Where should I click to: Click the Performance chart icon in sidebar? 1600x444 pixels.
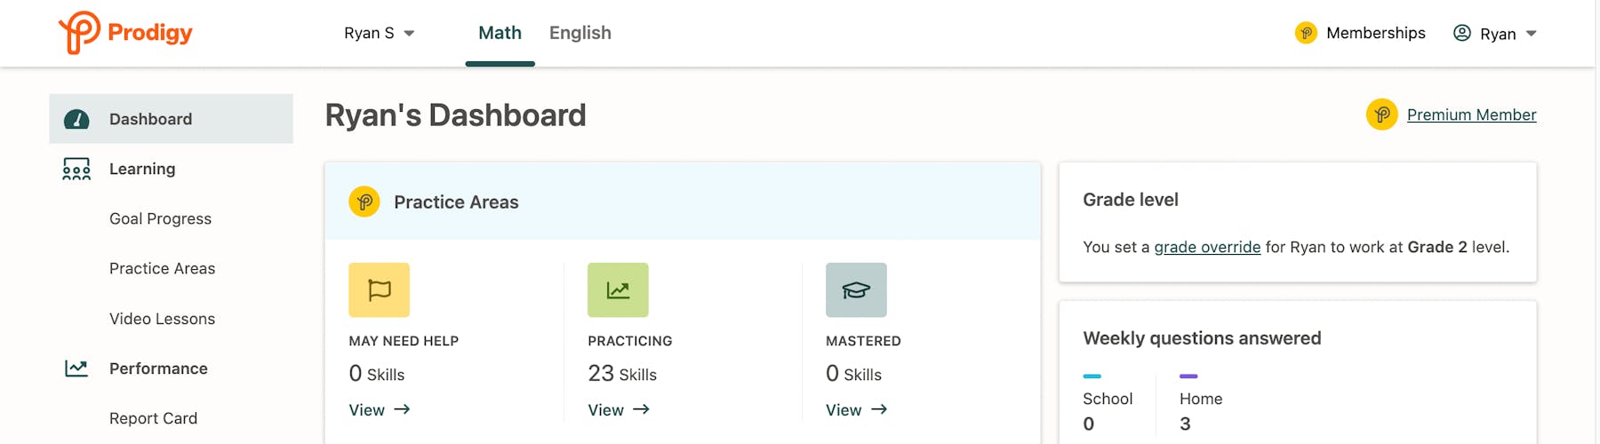point(76,369)
